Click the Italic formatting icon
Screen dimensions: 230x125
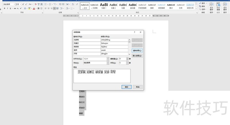(x=7, y=8)
